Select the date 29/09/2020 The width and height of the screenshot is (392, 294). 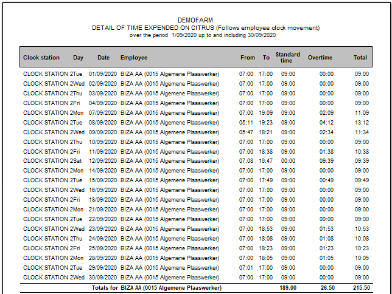[103, 268]
